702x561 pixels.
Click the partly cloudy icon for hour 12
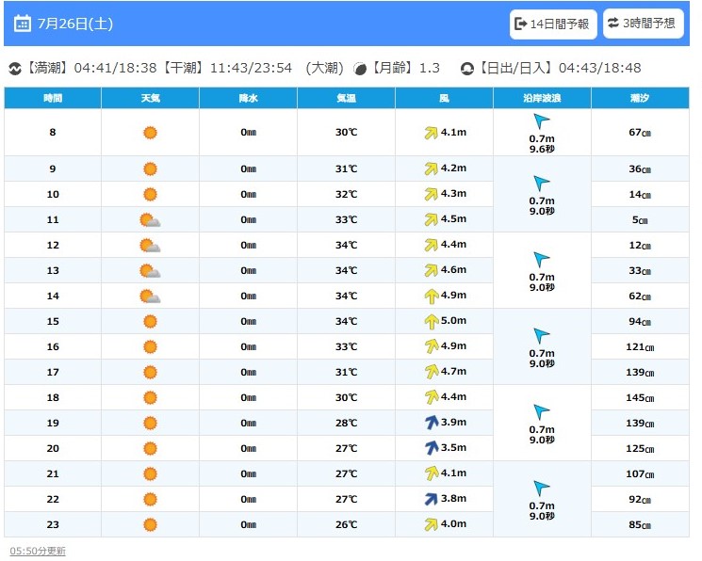tap(150, 246)
